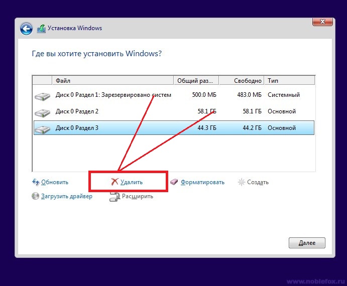Viewport: 347px width, 286px height.
Task: Click the 58.1 ГБ total size cell
Action: 207,111
